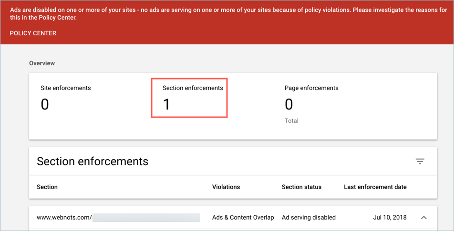
Task: Click the large Section enforcements table heading
Action: pyautogui.click(x=93, y=161)
